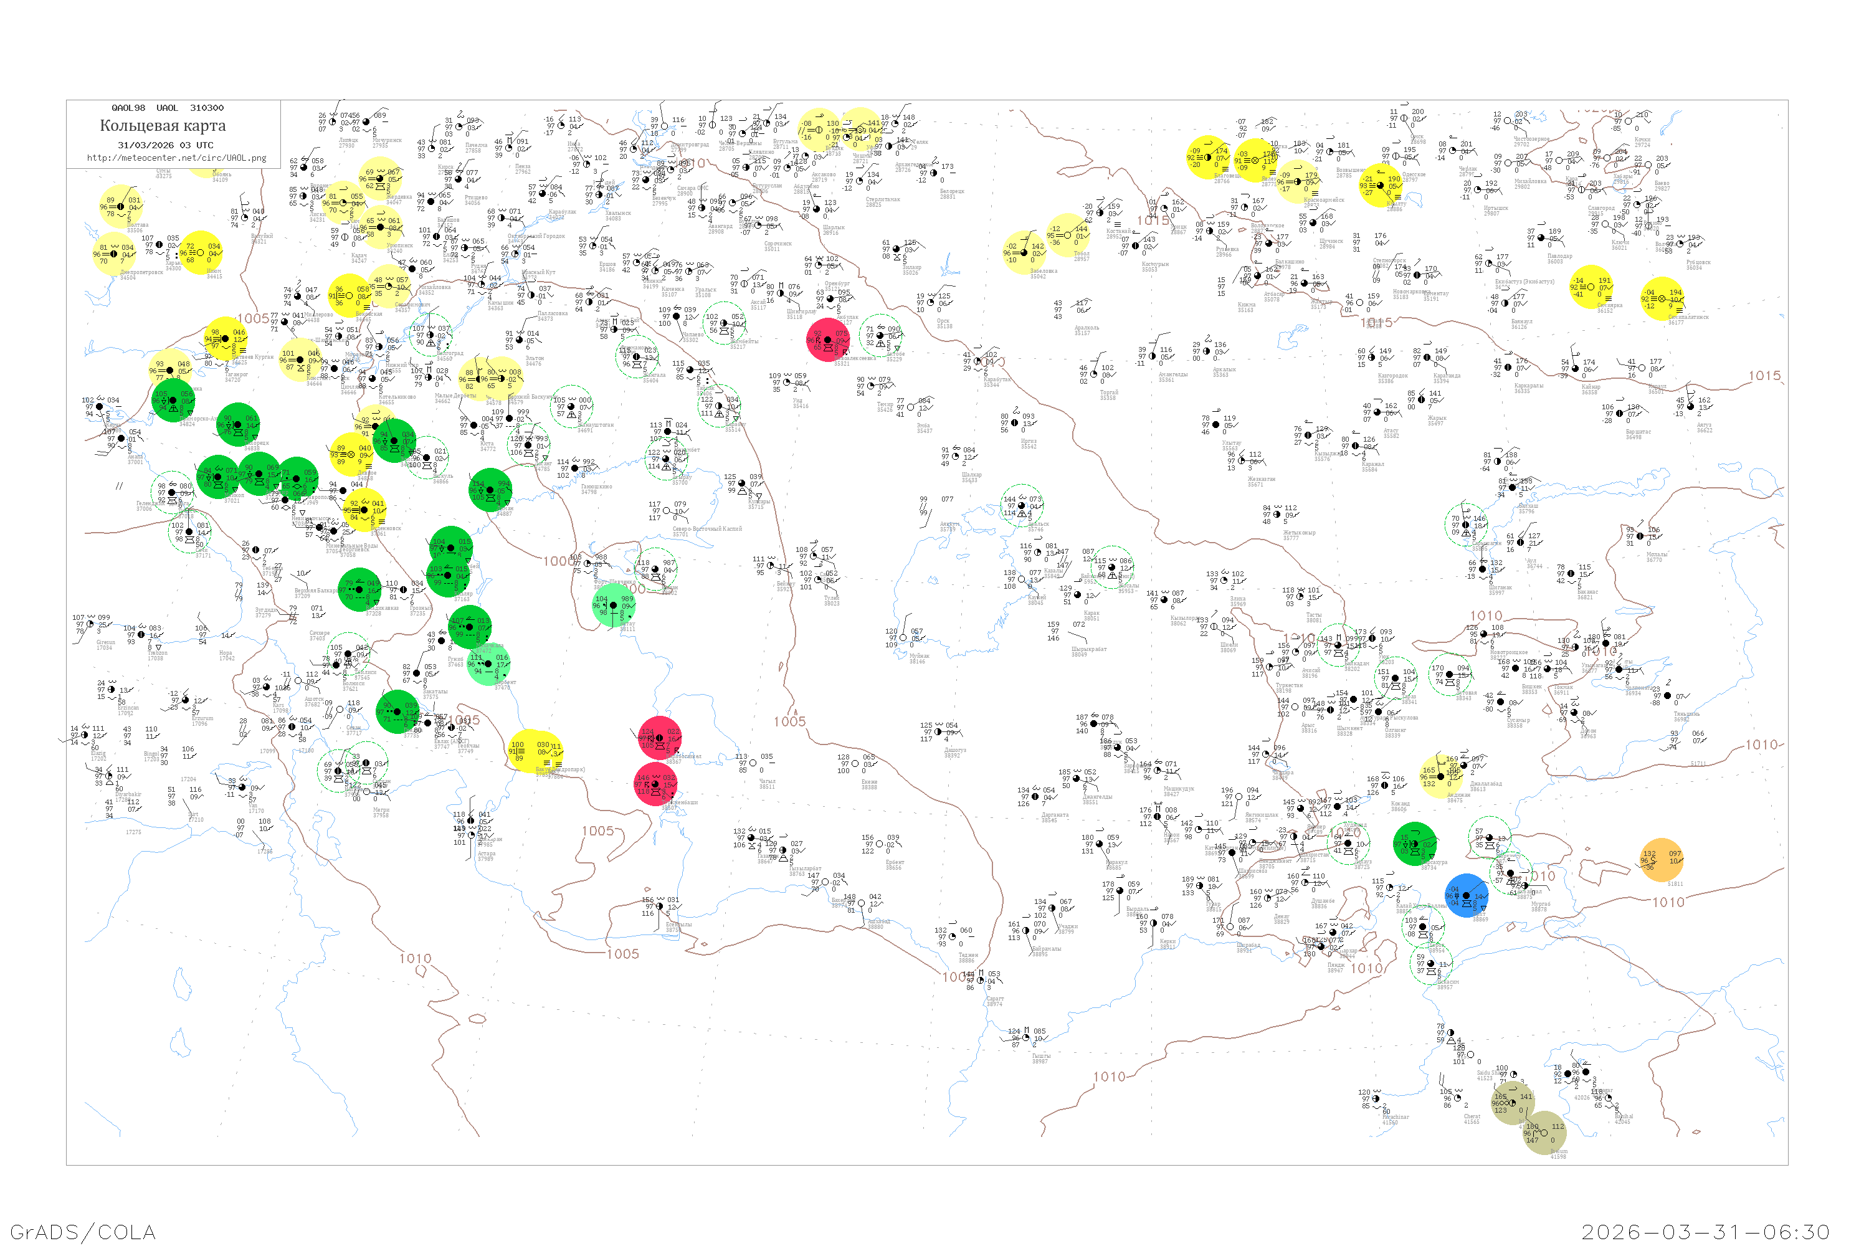
Task: Select the green station circle numbered 38734
Action: click(x=1414, y=844)
